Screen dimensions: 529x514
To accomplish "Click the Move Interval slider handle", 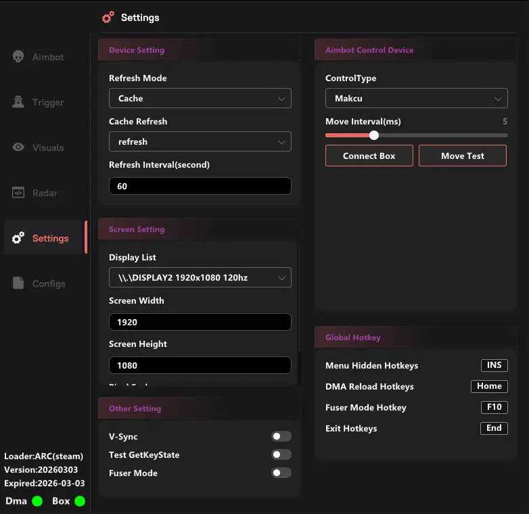I will 374,135.
